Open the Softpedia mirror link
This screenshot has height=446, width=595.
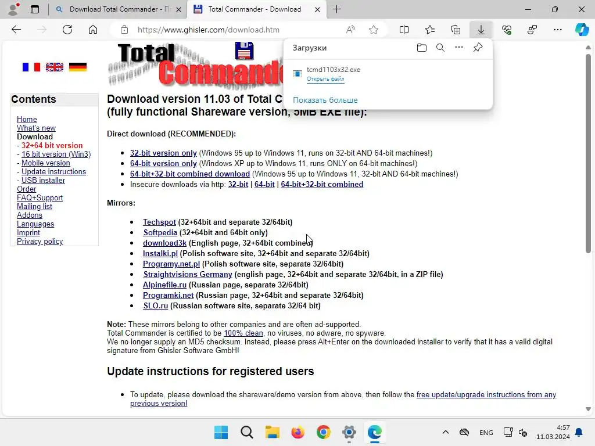160,232
